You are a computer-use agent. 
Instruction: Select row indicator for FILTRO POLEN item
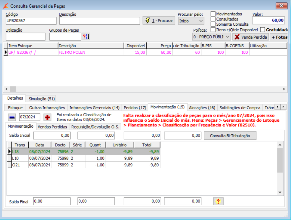click(6, 53)
